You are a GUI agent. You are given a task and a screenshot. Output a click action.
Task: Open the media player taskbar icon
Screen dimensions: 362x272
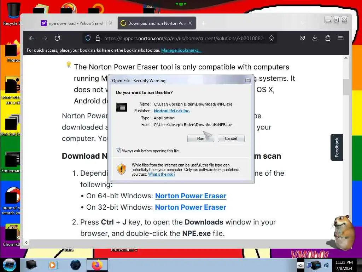[53, 265]
